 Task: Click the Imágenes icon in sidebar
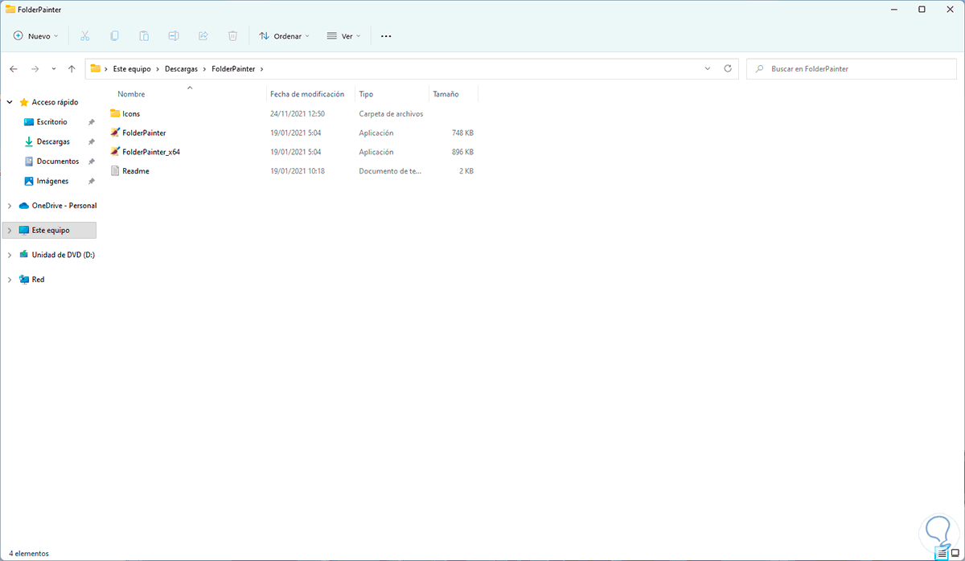[29, 181]
